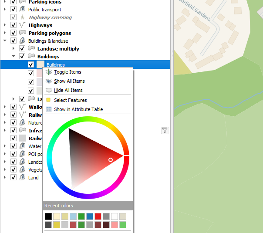Click the Land group icon
Viewport: 263px width, 233px height.
coord(23,178)
